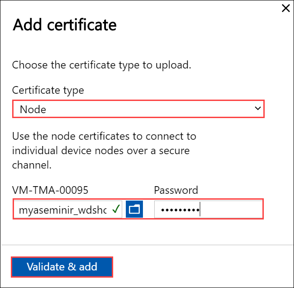Click the Certificate type label
The width and height of the screenshot is (294, 288).
pos(48,90)
